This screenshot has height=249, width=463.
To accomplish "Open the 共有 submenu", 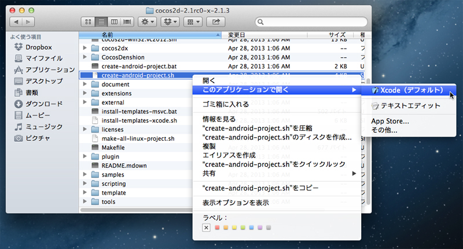I will click(x=277, y=173).
